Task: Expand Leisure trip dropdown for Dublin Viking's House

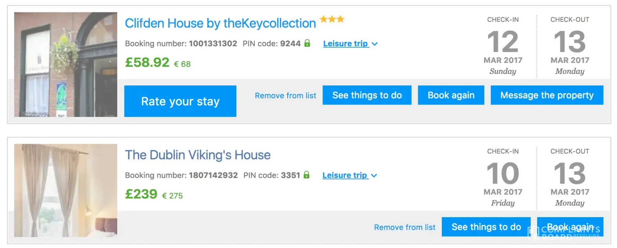Action: click(345, 175)
